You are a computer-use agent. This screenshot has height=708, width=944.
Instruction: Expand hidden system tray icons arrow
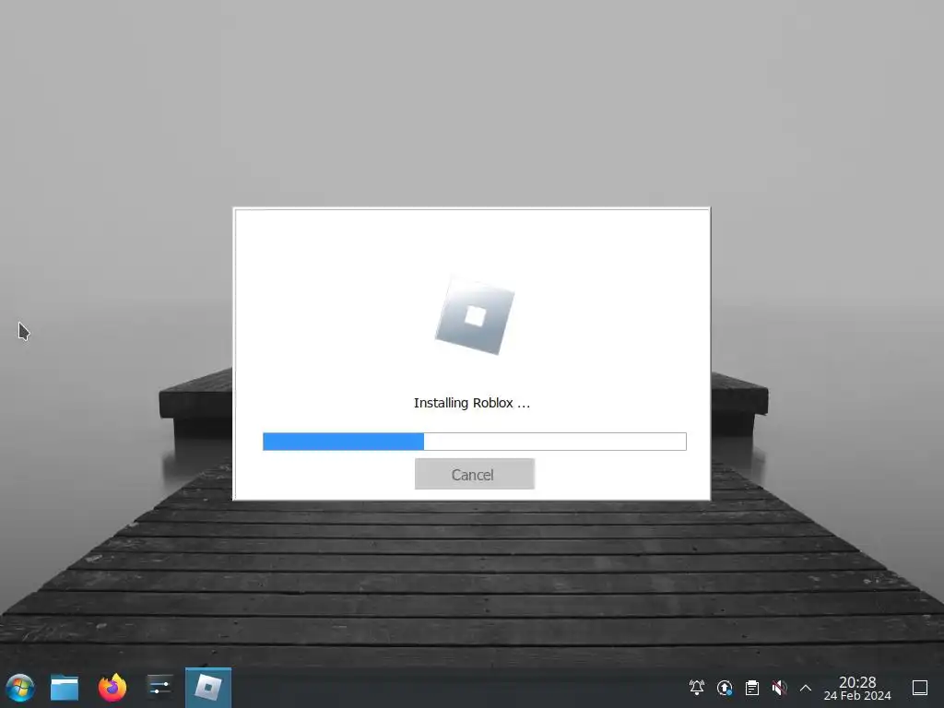click(x=806, y=688)
